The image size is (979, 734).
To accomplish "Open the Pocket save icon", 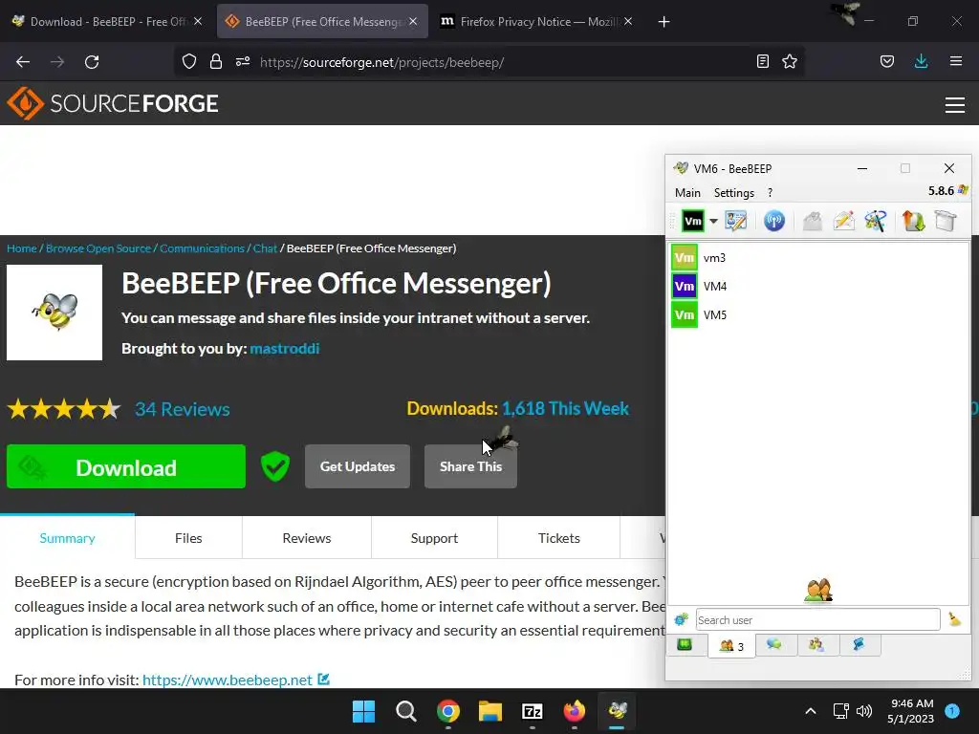I will tap(887, 62).
